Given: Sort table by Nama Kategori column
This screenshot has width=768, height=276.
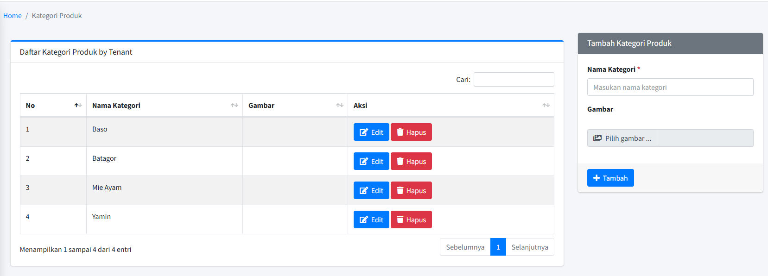Looking at the screenshot, I should (x=234, y=106).
